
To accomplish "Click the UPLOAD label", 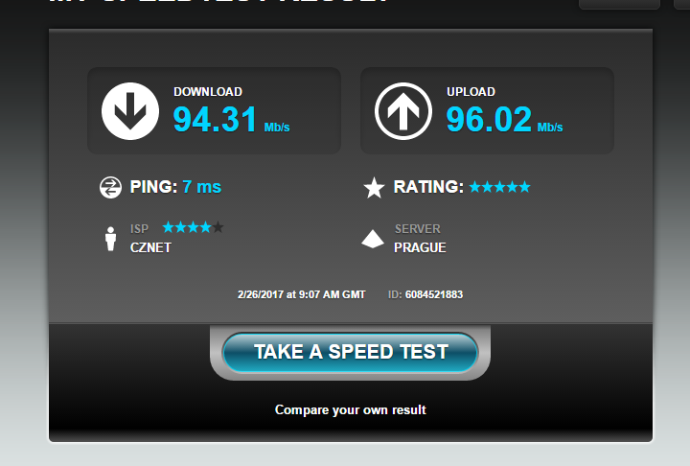I will [x=471, y=92].
